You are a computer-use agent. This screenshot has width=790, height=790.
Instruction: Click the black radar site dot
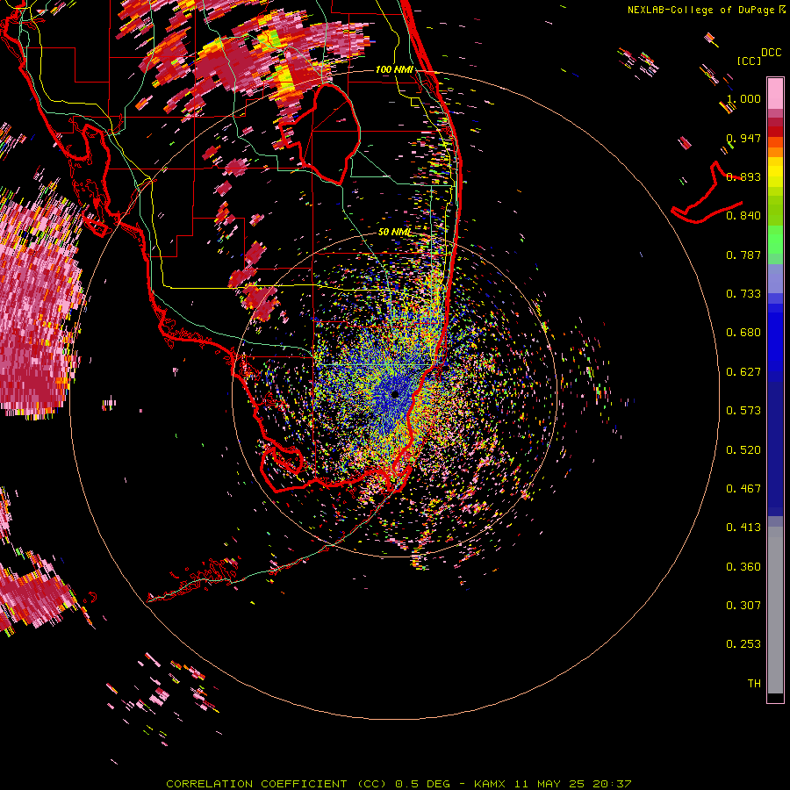coord(395,394)
